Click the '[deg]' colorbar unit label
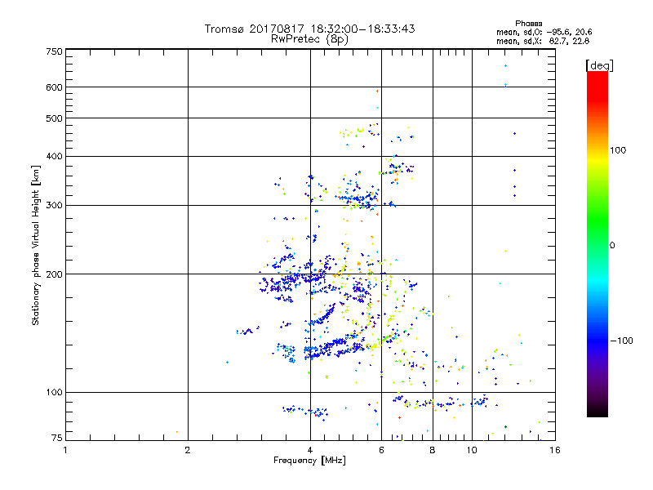 (599, 65)
